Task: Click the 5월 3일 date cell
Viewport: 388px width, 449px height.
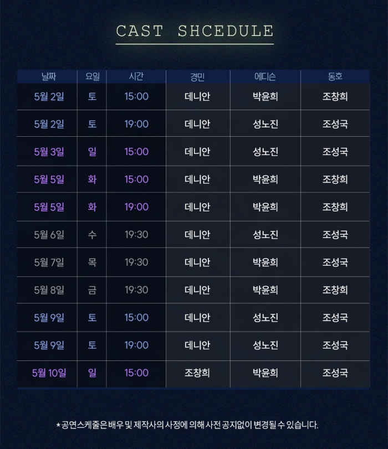Action: [x=49, y=152]
